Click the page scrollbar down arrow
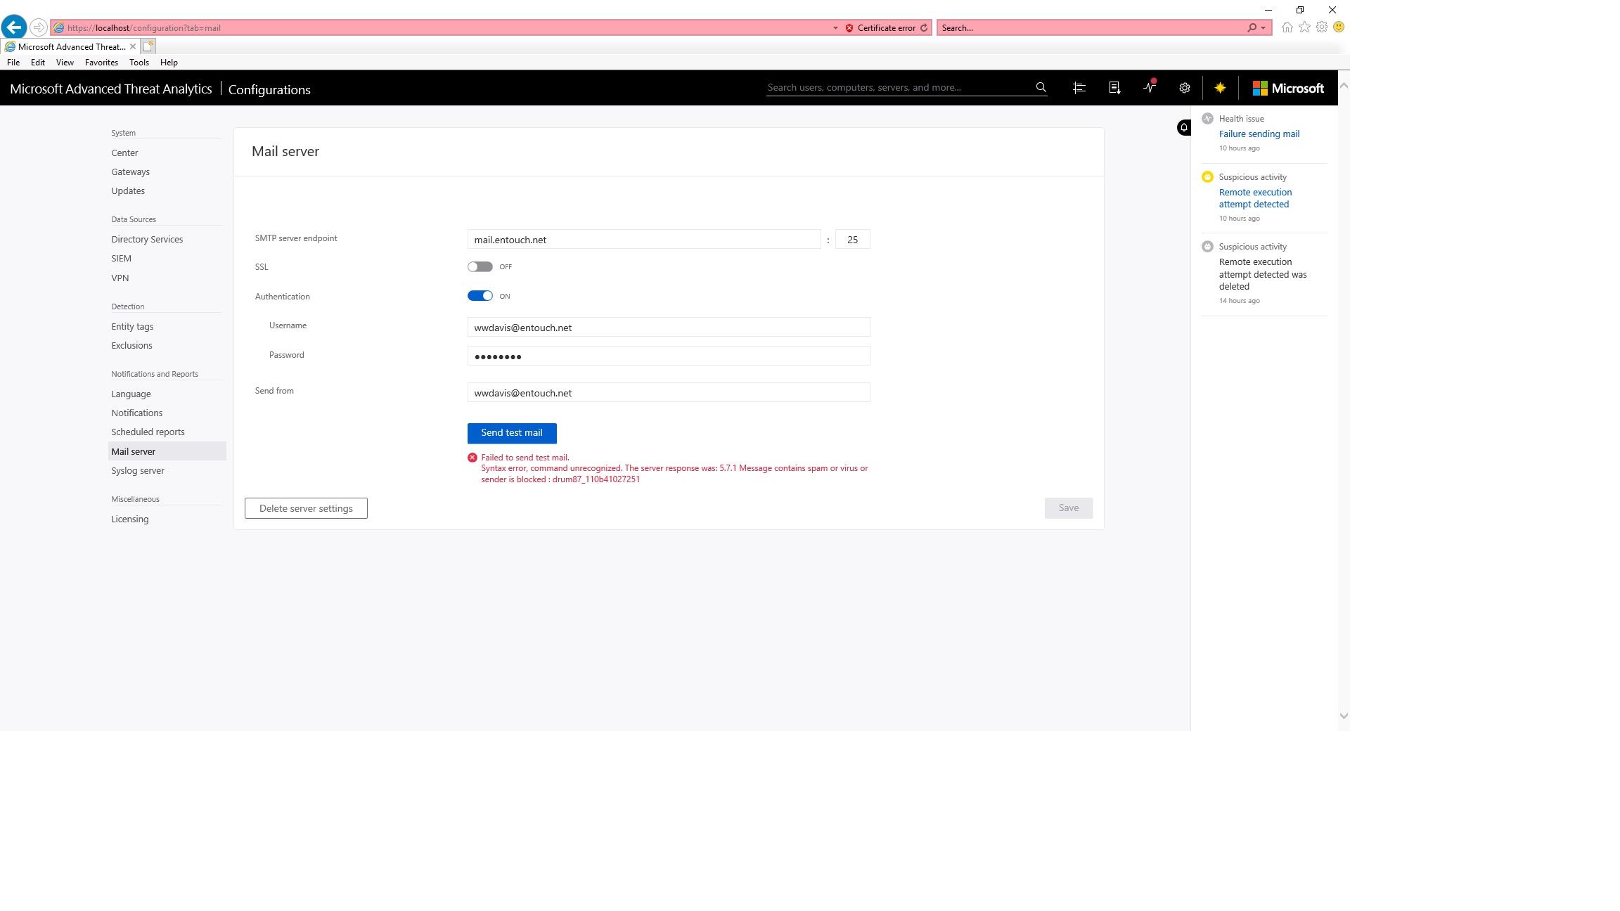Viewport: 1620px width, 911px height. point(1344,716)
